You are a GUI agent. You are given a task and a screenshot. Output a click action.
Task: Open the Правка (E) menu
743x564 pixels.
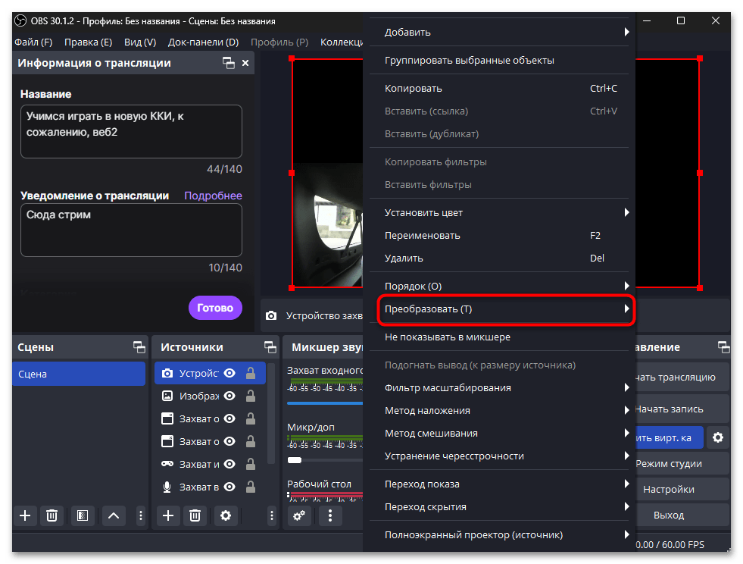pyautogui.click(x=88, y=42)
